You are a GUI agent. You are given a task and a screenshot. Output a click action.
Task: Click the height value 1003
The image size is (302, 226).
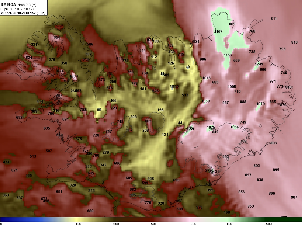click(x=74, y=76)
